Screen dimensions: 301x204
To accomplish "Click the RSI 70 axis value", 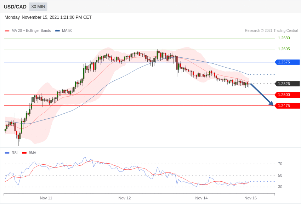I will point(280,164).
